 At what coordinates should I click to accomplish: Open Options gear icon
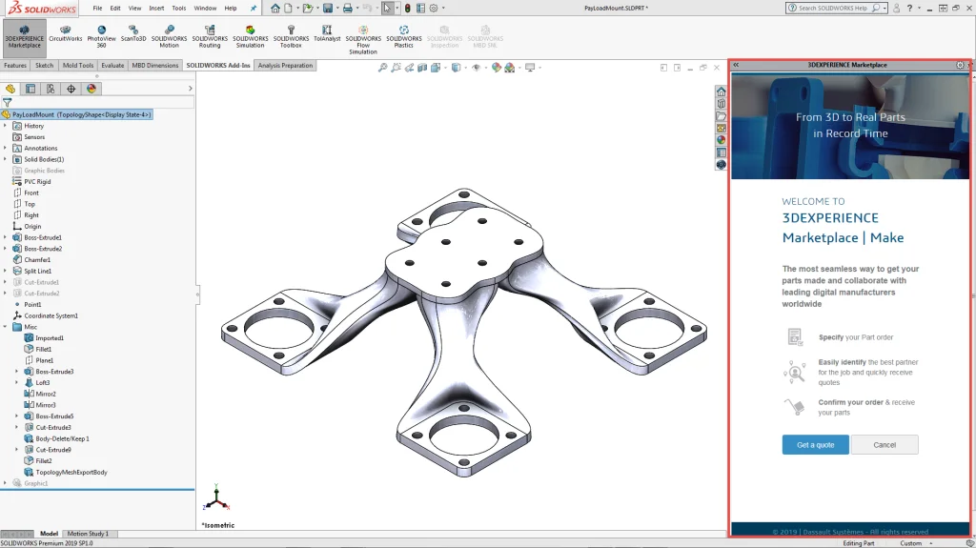pos(434,8)
